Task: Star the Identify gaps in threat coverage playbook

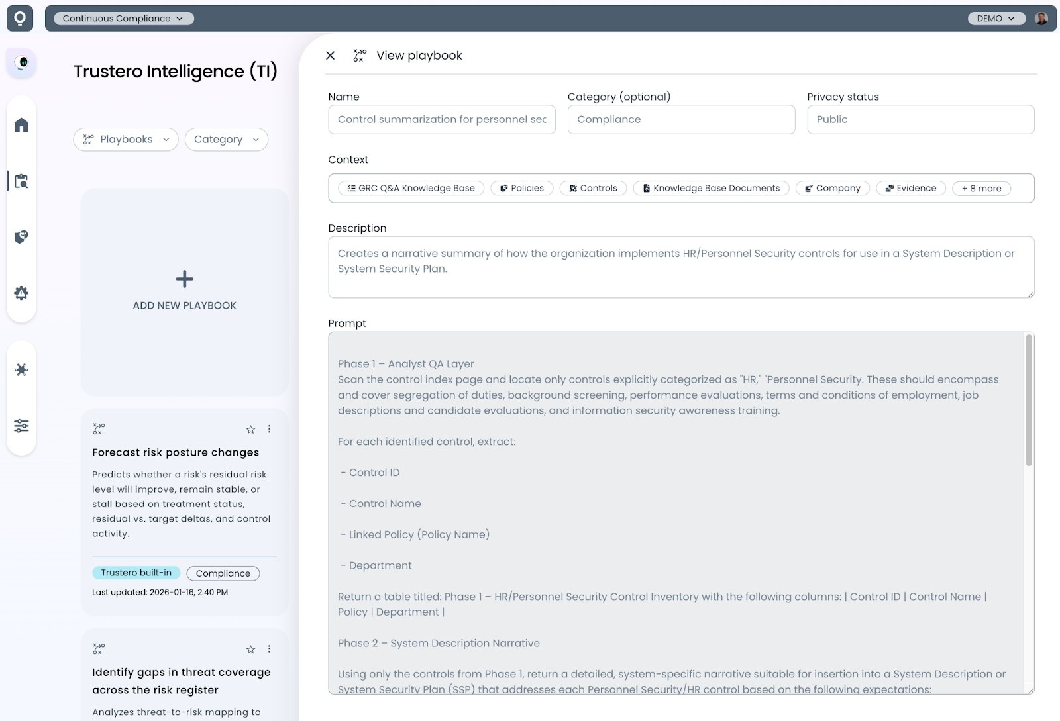Action: (250, 649)
